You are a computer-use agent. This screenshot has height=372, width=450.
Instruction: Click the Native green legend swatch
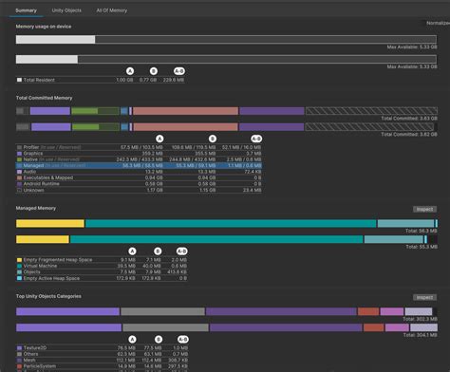(19, 159)
